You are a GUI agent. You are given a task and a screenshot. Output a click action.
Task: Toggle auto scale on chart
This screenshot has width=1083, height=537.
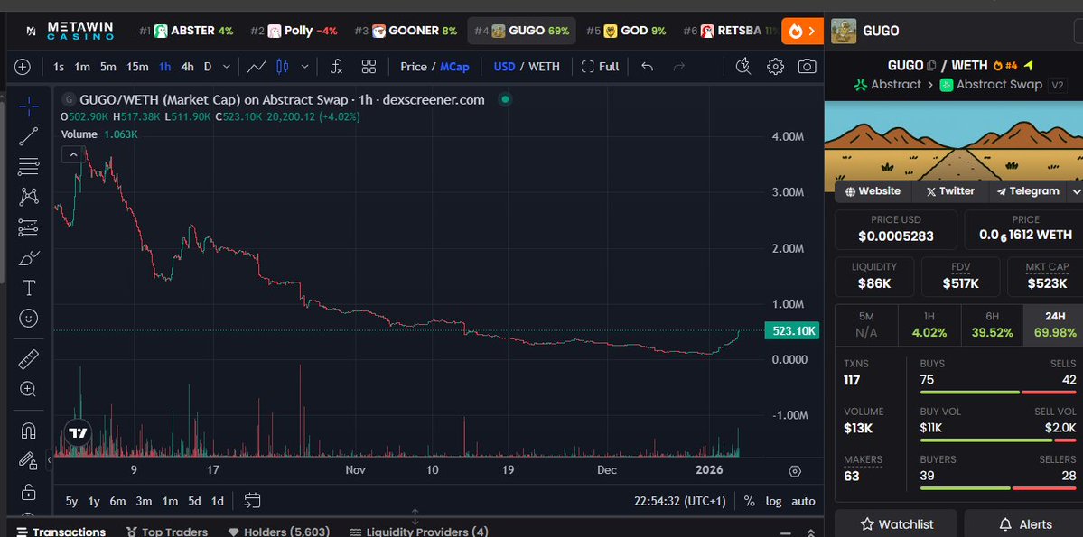[x=803, y=501]
